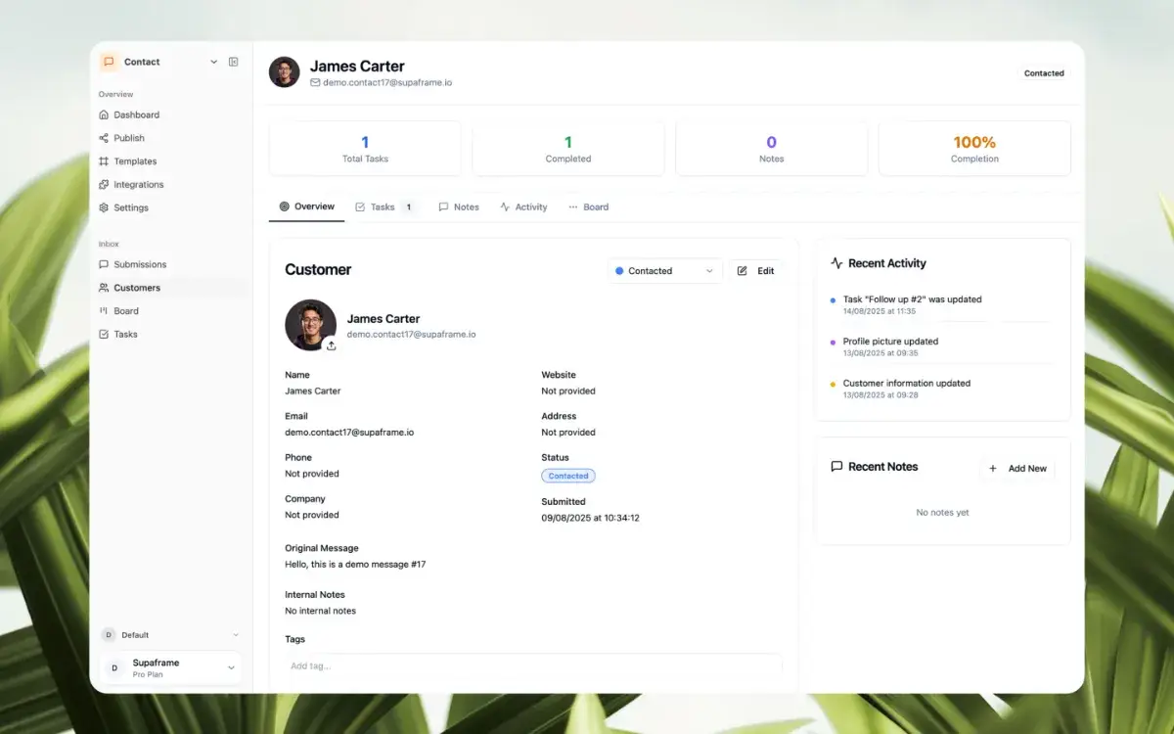Upload a new profile picture icon
Image resolution: width=1174 pixels, height=734 pixels.
pos(331,345)
